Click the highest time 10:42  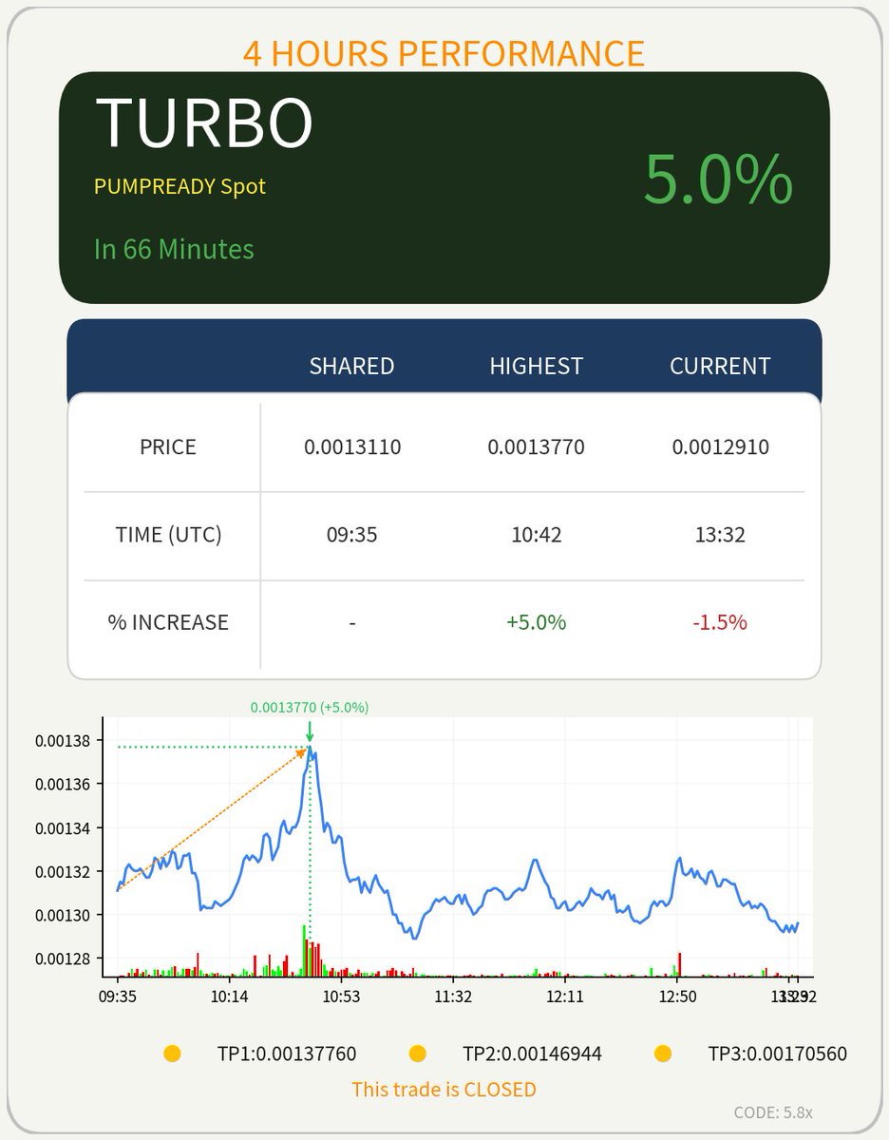[537, 535]
